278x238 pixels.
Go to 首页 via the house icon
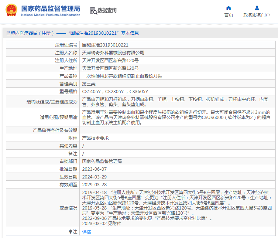(x=229, y=8)
